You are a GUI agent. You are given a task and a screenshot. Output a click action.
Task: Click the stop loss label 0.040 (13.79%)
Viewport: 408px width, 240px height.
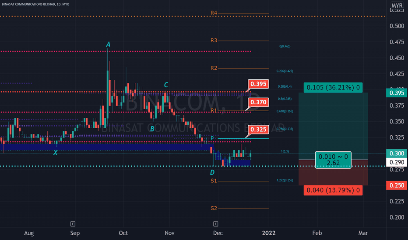(333, 190)
